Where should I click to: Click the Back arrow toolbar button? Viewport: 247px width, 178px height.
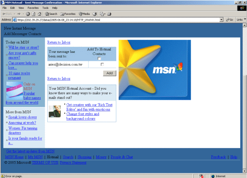click(7, 14)
